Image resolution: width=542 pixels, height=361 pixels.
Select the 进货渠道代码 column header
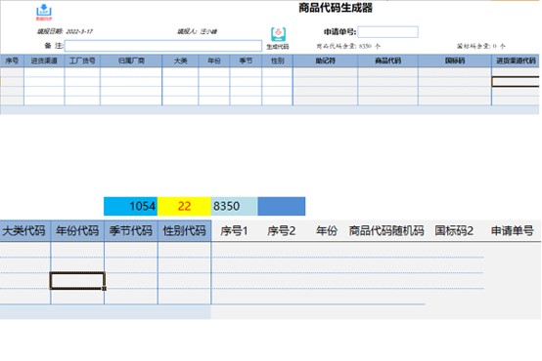pos(516,60)
